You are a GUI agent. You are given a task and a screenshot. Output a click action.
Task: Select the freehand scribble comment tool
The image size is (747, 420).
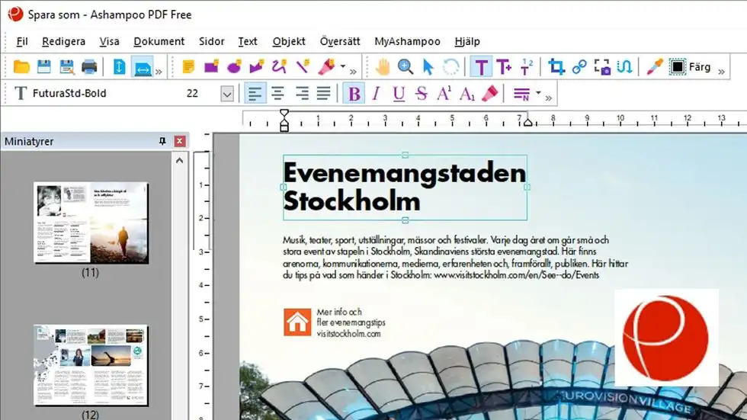coord(279,67)
